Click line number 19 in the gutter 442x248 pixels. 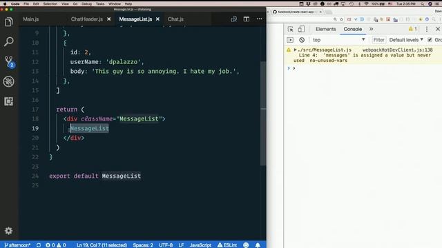(x=35, y=129)
